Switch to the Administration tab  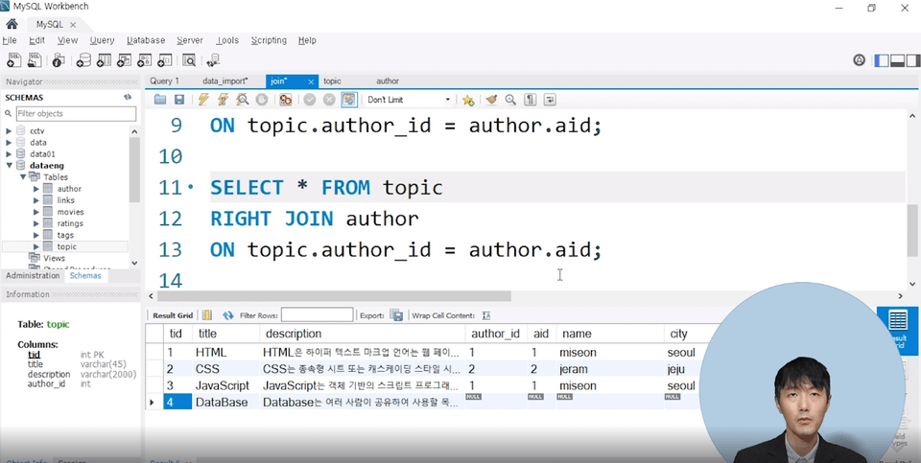[x=33, y=276]
